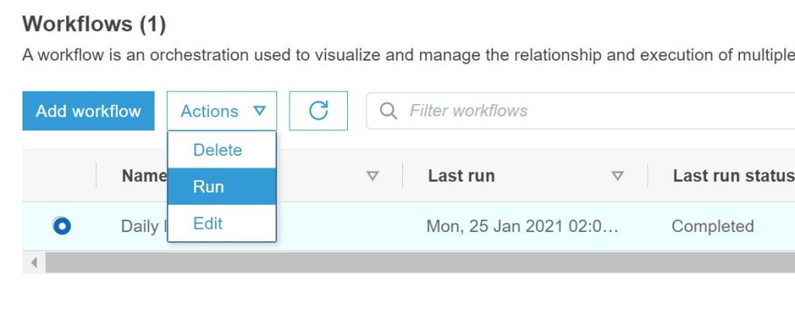Click the horizontal scrollbar track under the table
This screenshot has width=795, height=319.
(x=419, y=262)
